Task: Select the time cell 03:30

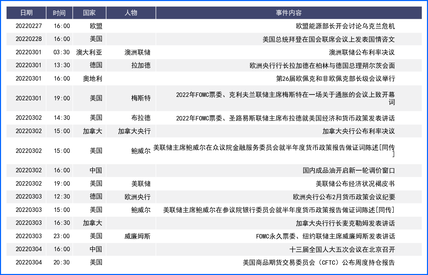Action: tap(62, 52)
